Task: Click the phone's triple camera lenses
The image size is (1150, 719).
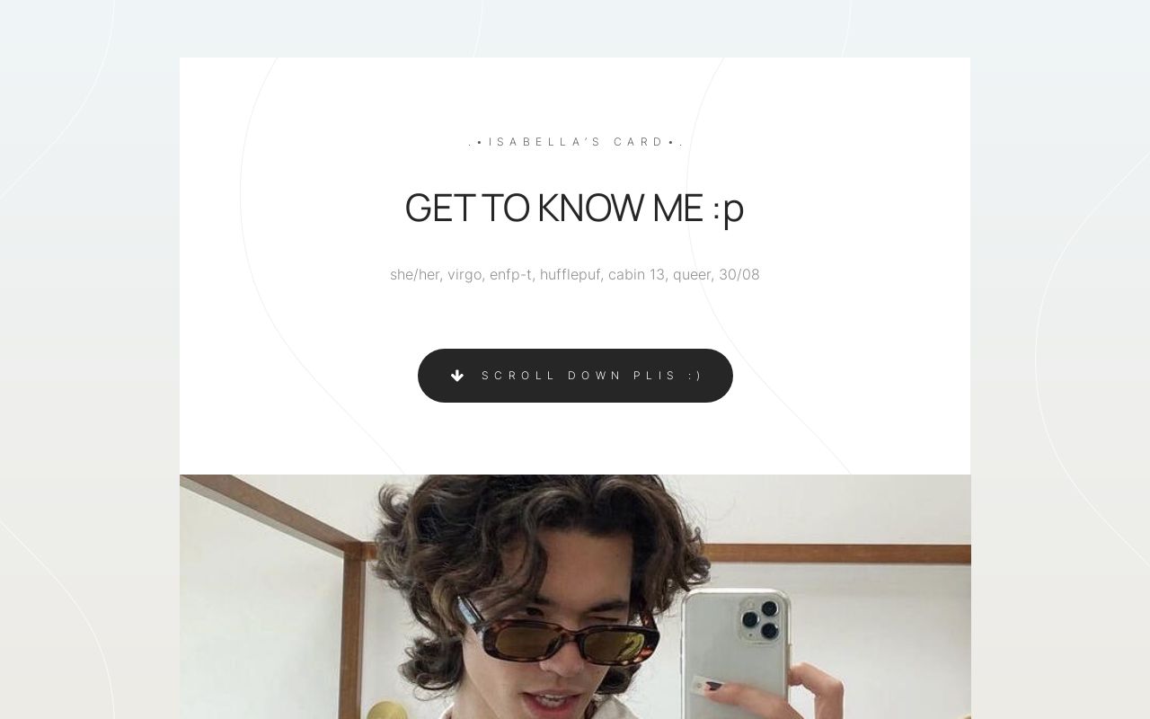Action: [x=760, y=619]
